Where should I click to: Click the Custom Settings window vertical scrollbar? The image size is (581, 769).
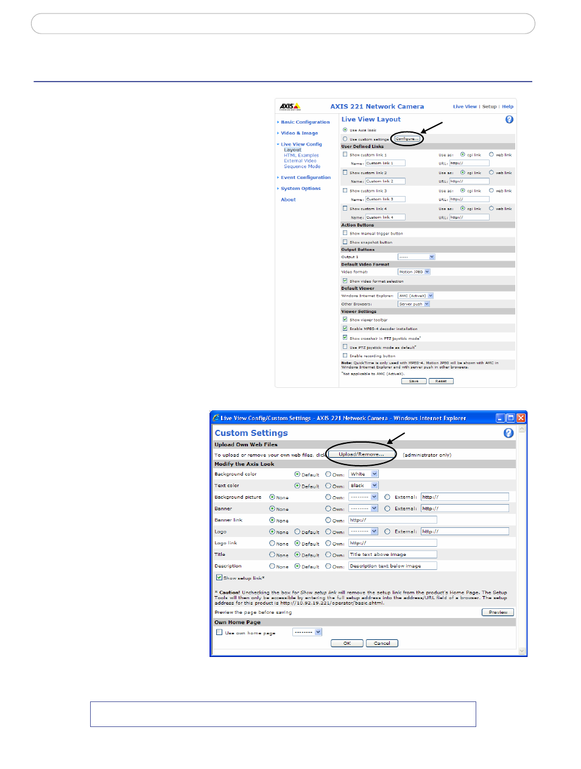[521, 540]
